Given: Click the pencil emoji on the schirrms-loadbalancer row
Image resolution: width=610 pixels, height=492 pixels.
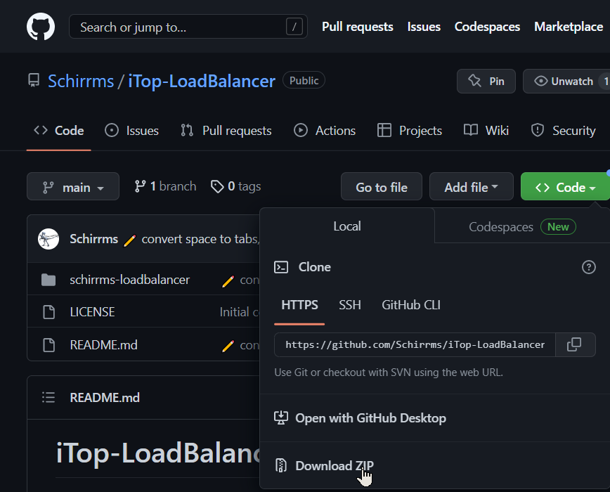Looking at the screenshot, I should [x=228, y=281].
